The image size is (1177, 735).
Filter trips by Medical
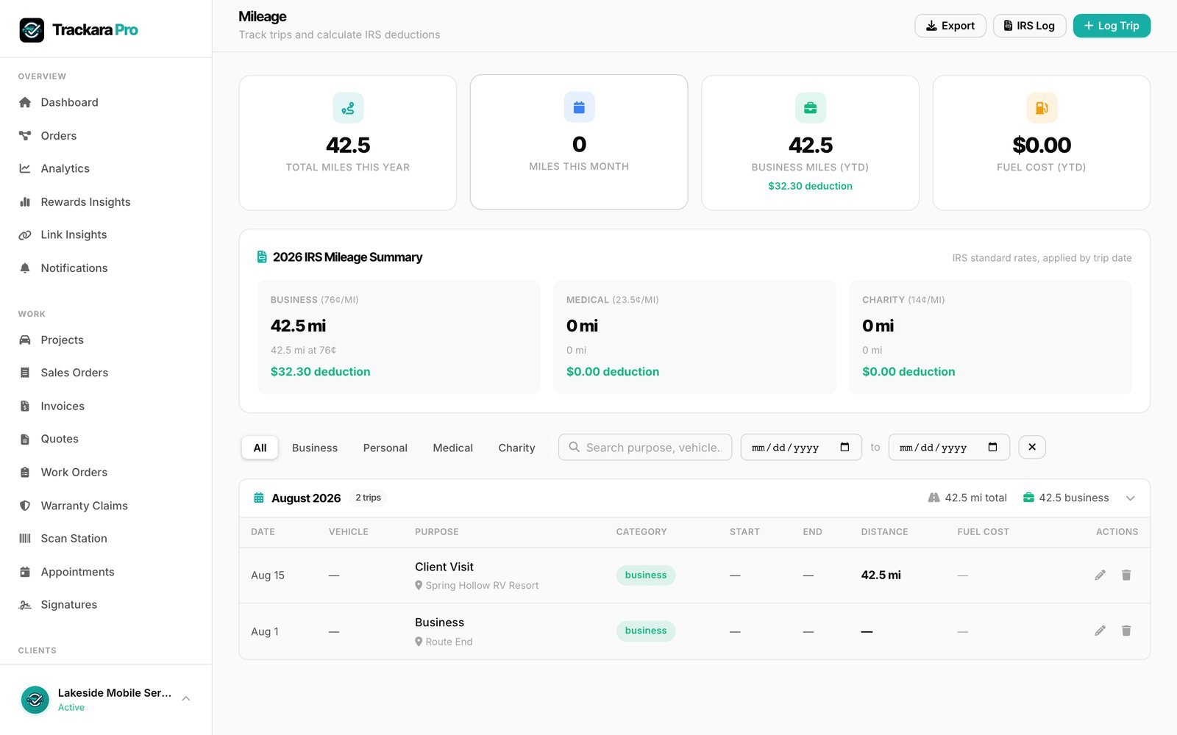(452, 448)
